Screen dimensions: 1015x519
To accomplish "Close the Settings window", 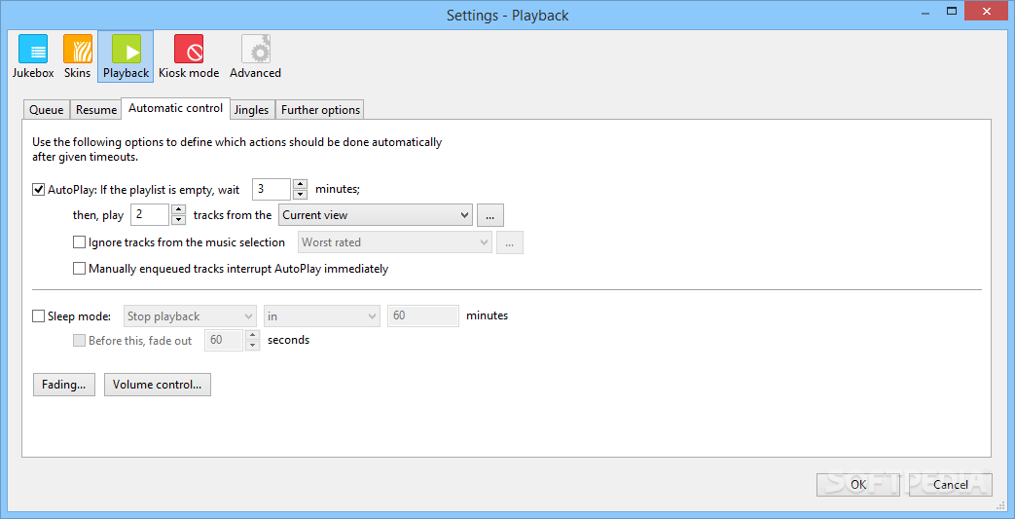I will pos(987,11).
